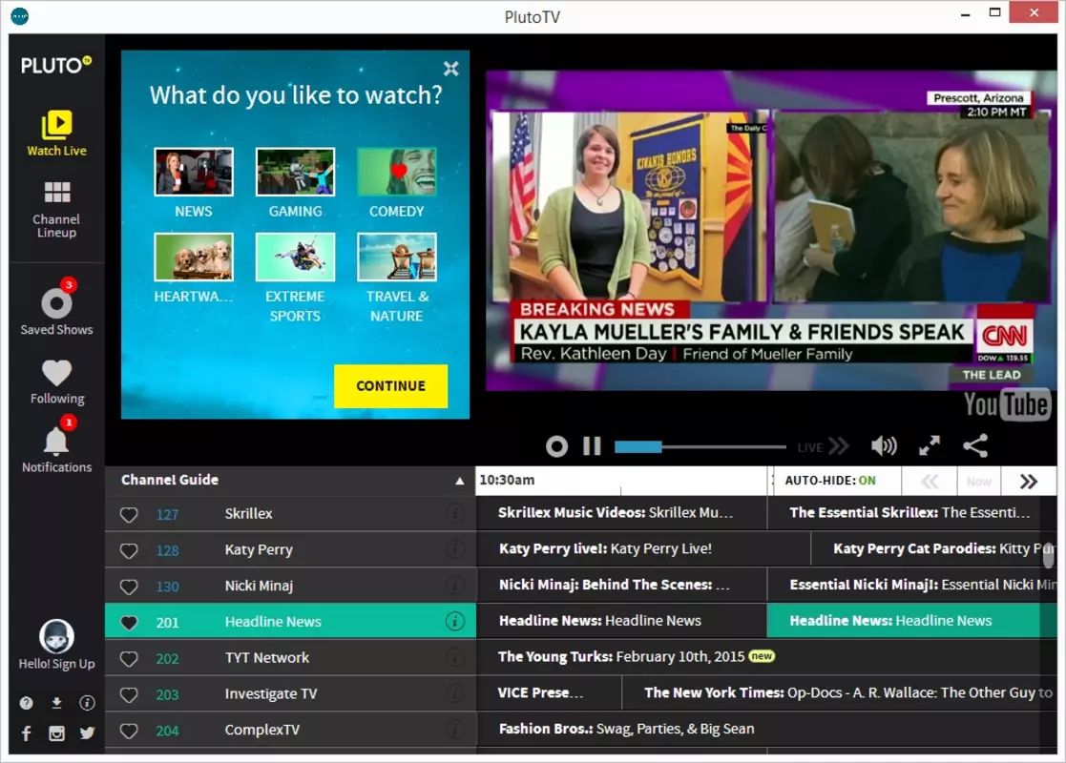Screen dimensions: 1066x763
Task: Select the Skrillex channel row
Action: (290, 514)
